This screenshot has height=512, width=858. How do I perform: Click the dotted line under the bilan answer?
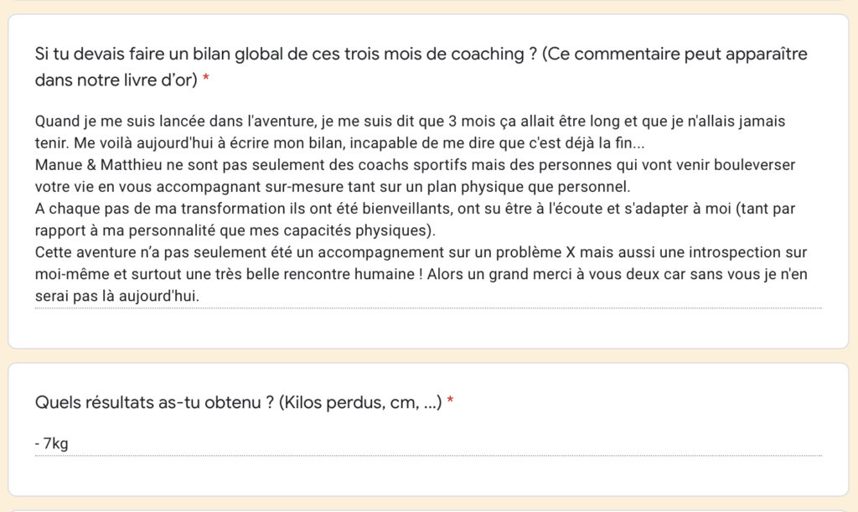click(427, 308)
